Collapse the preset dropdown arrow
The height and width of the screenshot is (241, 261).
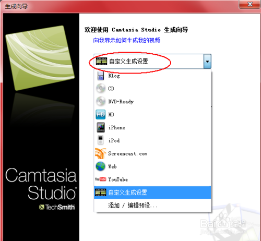tap(207, 62)
